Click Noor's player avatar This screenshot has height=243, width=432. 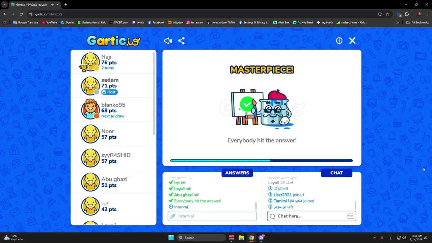point(90,134)
